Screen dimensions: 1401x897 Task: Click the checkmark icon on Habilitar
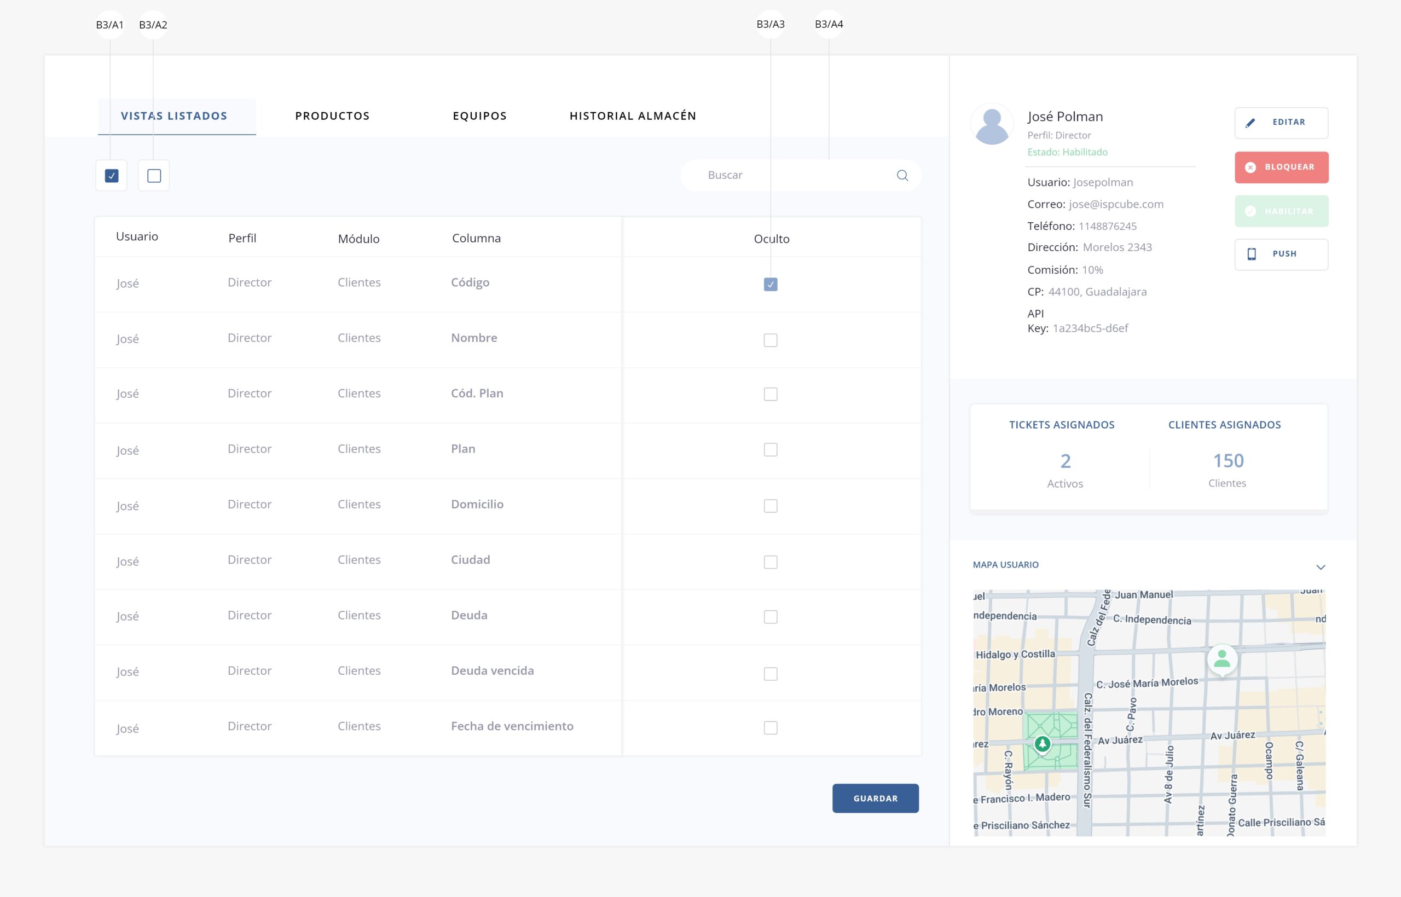1249,211
